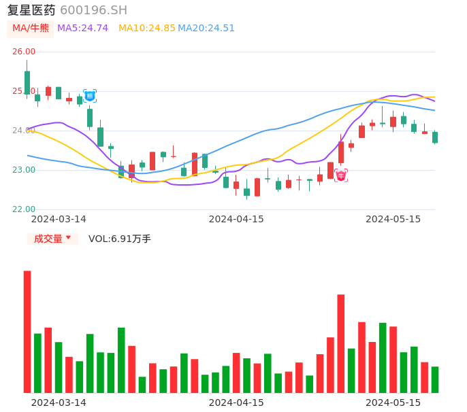Click the 2024-04-15 date under volume chart
The width and height of the screenshot is (467, 412).
coord(236,402)
